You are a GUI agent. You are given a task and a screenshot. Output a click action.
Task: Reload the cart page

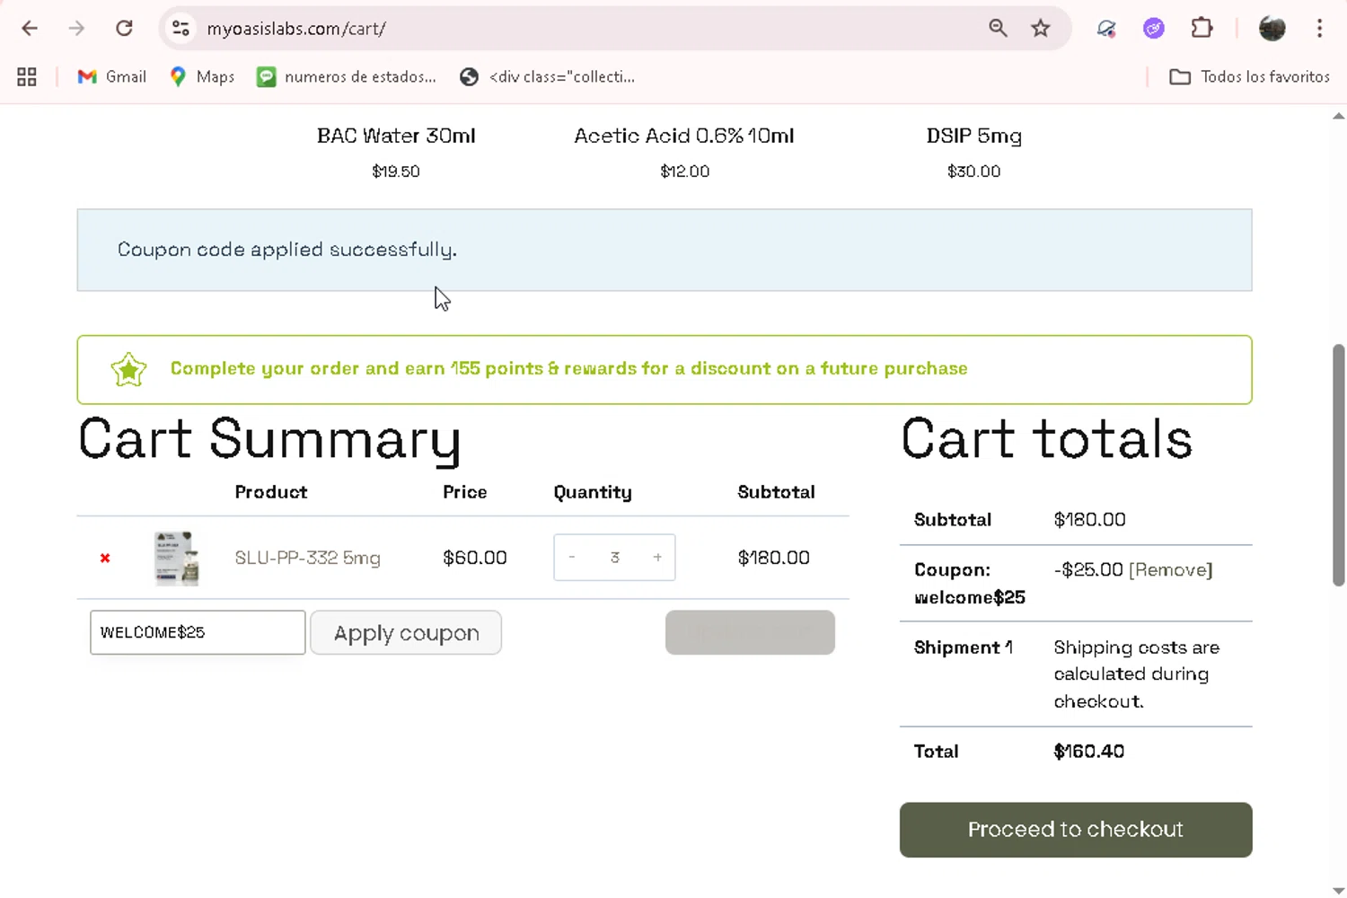[124, 29]
